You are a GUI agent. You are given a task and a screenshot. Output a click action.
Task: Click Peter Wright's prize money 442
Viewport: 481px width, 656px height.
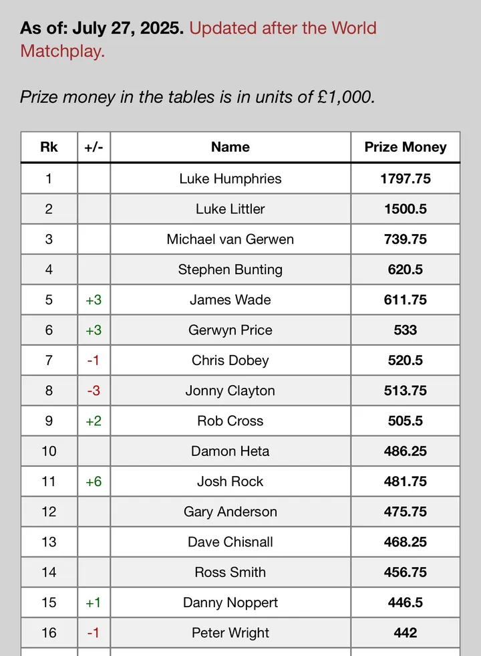coord(405,633)
